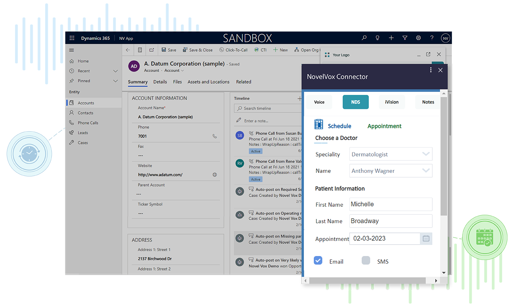Open Assets and Locations tab
517x307 pixels.
coord(209,82)
